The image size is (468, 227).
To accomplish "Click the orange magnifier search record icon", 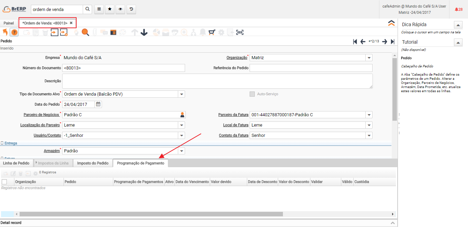I will tap(85, 32).
